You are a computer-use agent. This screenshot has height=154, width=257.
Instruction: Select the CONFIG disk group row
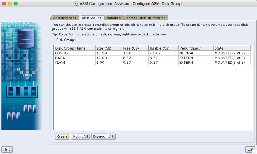(x=152, y=53)
